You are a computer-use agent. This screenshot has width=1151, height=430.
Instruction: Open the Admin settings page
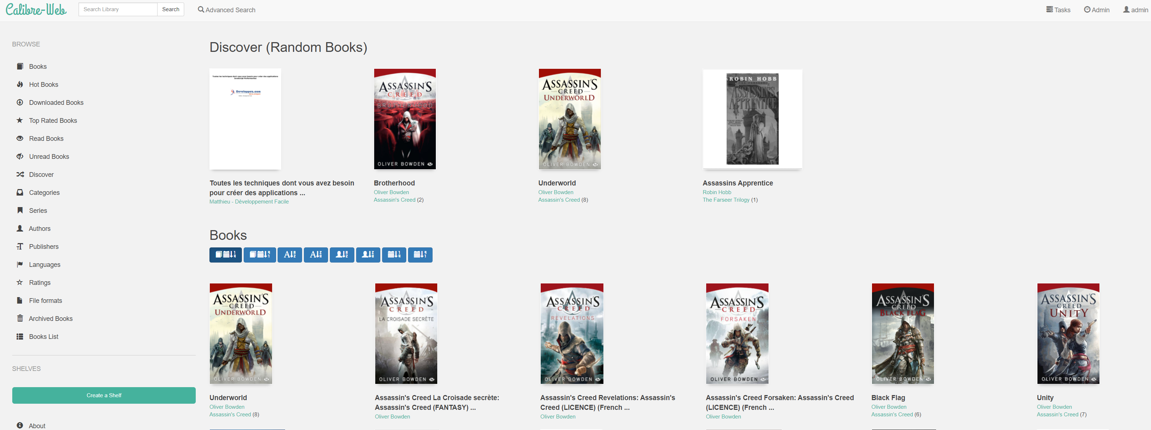1097,10
